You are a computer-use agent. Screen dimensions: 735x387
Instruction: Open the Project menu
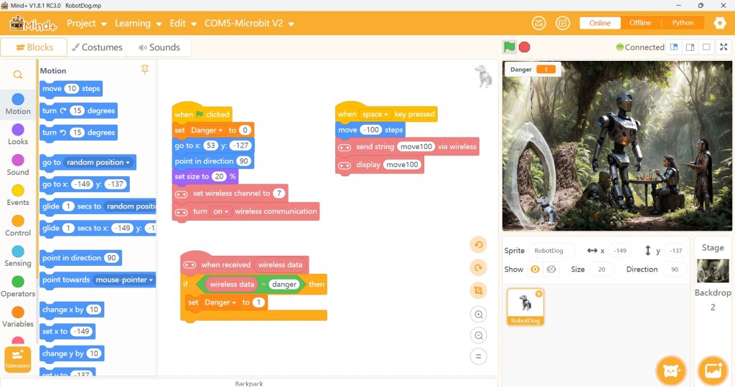pos(86,24)
